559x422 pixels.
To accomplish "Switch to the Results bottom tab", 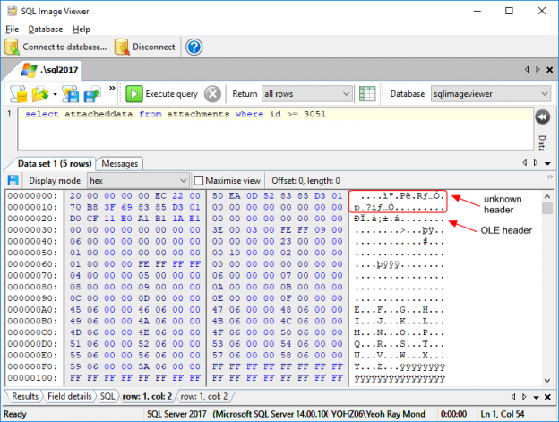I will 25,396.
